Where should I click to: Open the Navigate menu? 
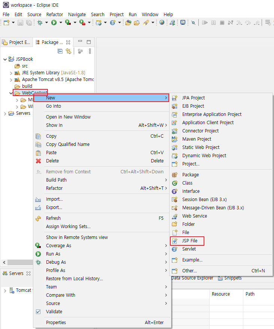tap(77, 15)
